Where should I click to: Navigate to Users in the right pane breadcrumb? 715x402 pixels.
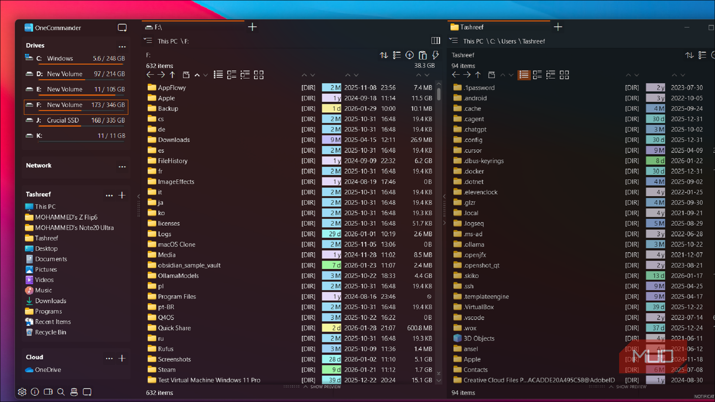coord(509,41)
